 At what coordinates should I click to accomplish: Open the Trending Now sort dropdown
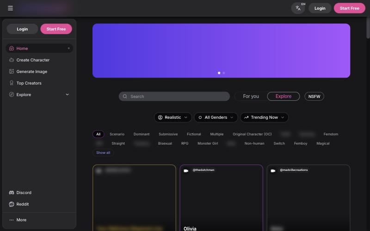[264, 117]
